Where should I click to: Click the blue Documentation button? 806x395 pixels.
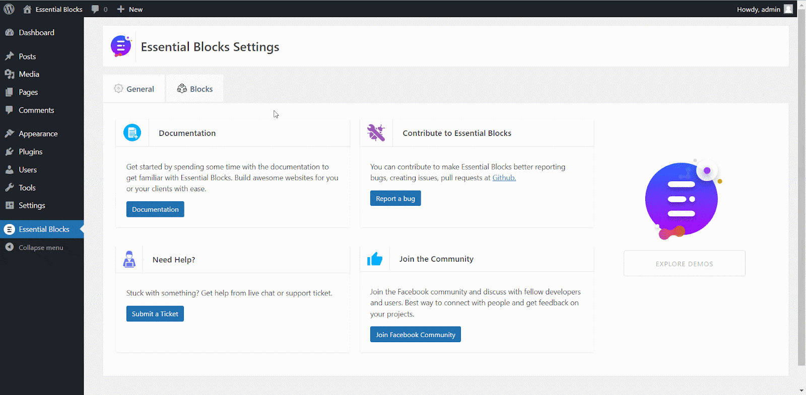[x=155, y=209]
